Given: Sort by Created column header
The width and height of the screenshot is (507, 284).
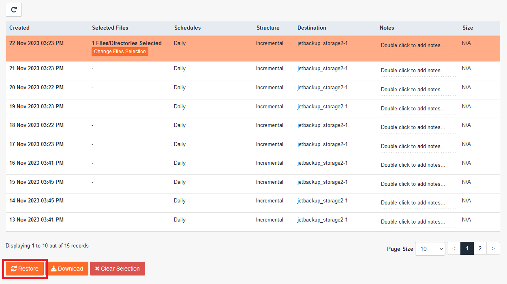Looking at the screenshot, I should coord(19,28).
